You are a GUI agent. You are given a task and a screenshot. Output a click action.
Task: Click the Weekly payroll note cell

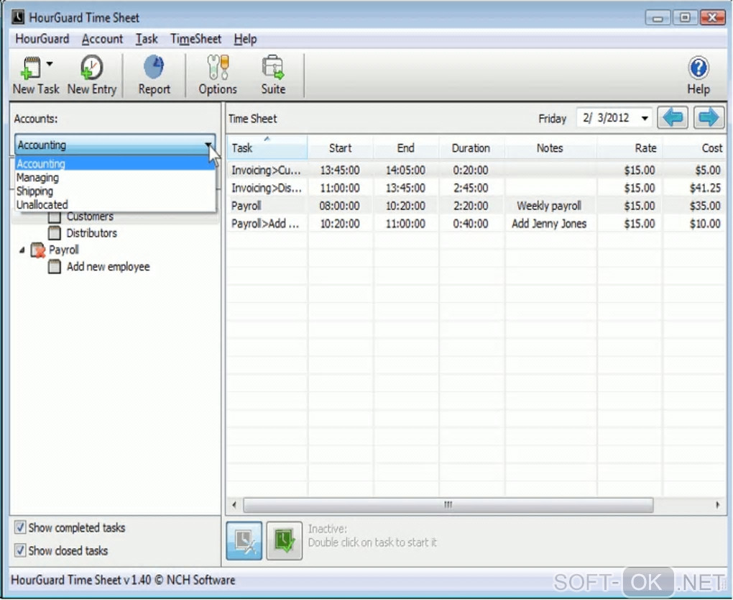549,206
